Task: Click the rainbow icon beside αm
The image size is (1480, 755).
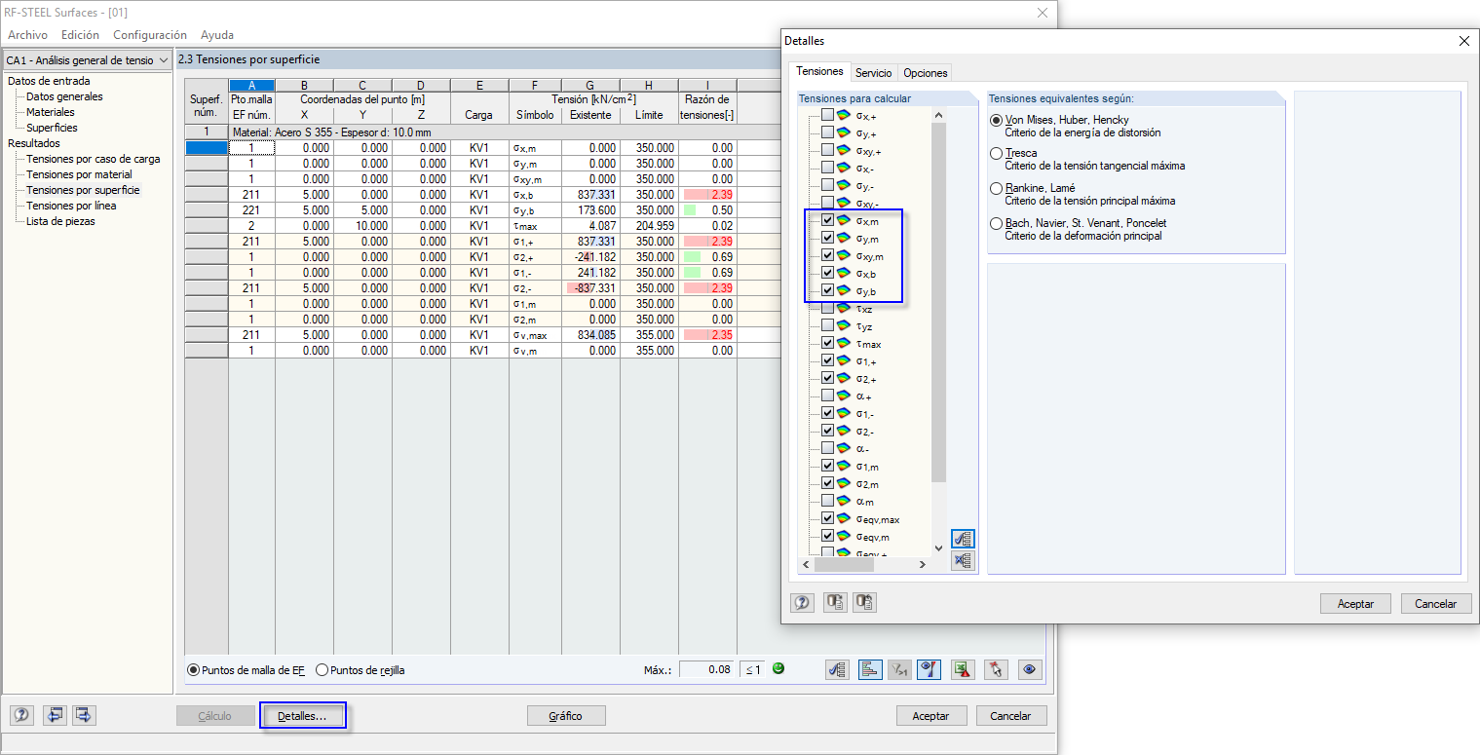Action: 844,501
